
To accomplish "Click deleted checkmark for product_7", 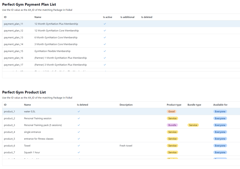I will (x=79, y=152).
